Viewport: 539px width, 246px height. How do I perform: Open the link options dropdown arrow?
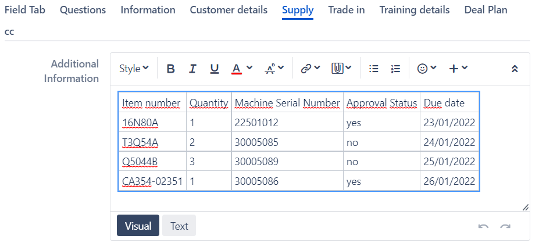pos(317,68)
